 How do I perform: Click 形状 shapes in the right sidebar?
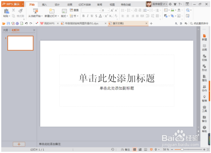click(x=204, y=68)
